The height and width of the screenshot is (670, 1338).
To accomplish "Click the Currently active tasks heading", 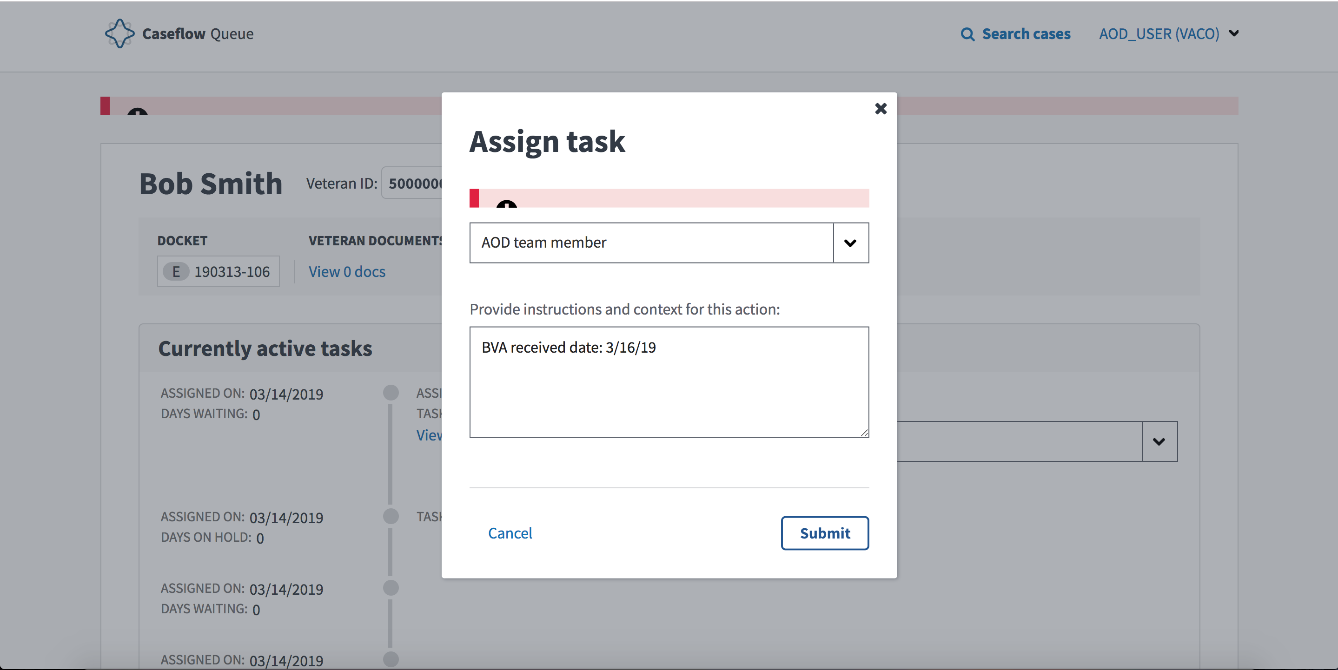I will point(265,348).
